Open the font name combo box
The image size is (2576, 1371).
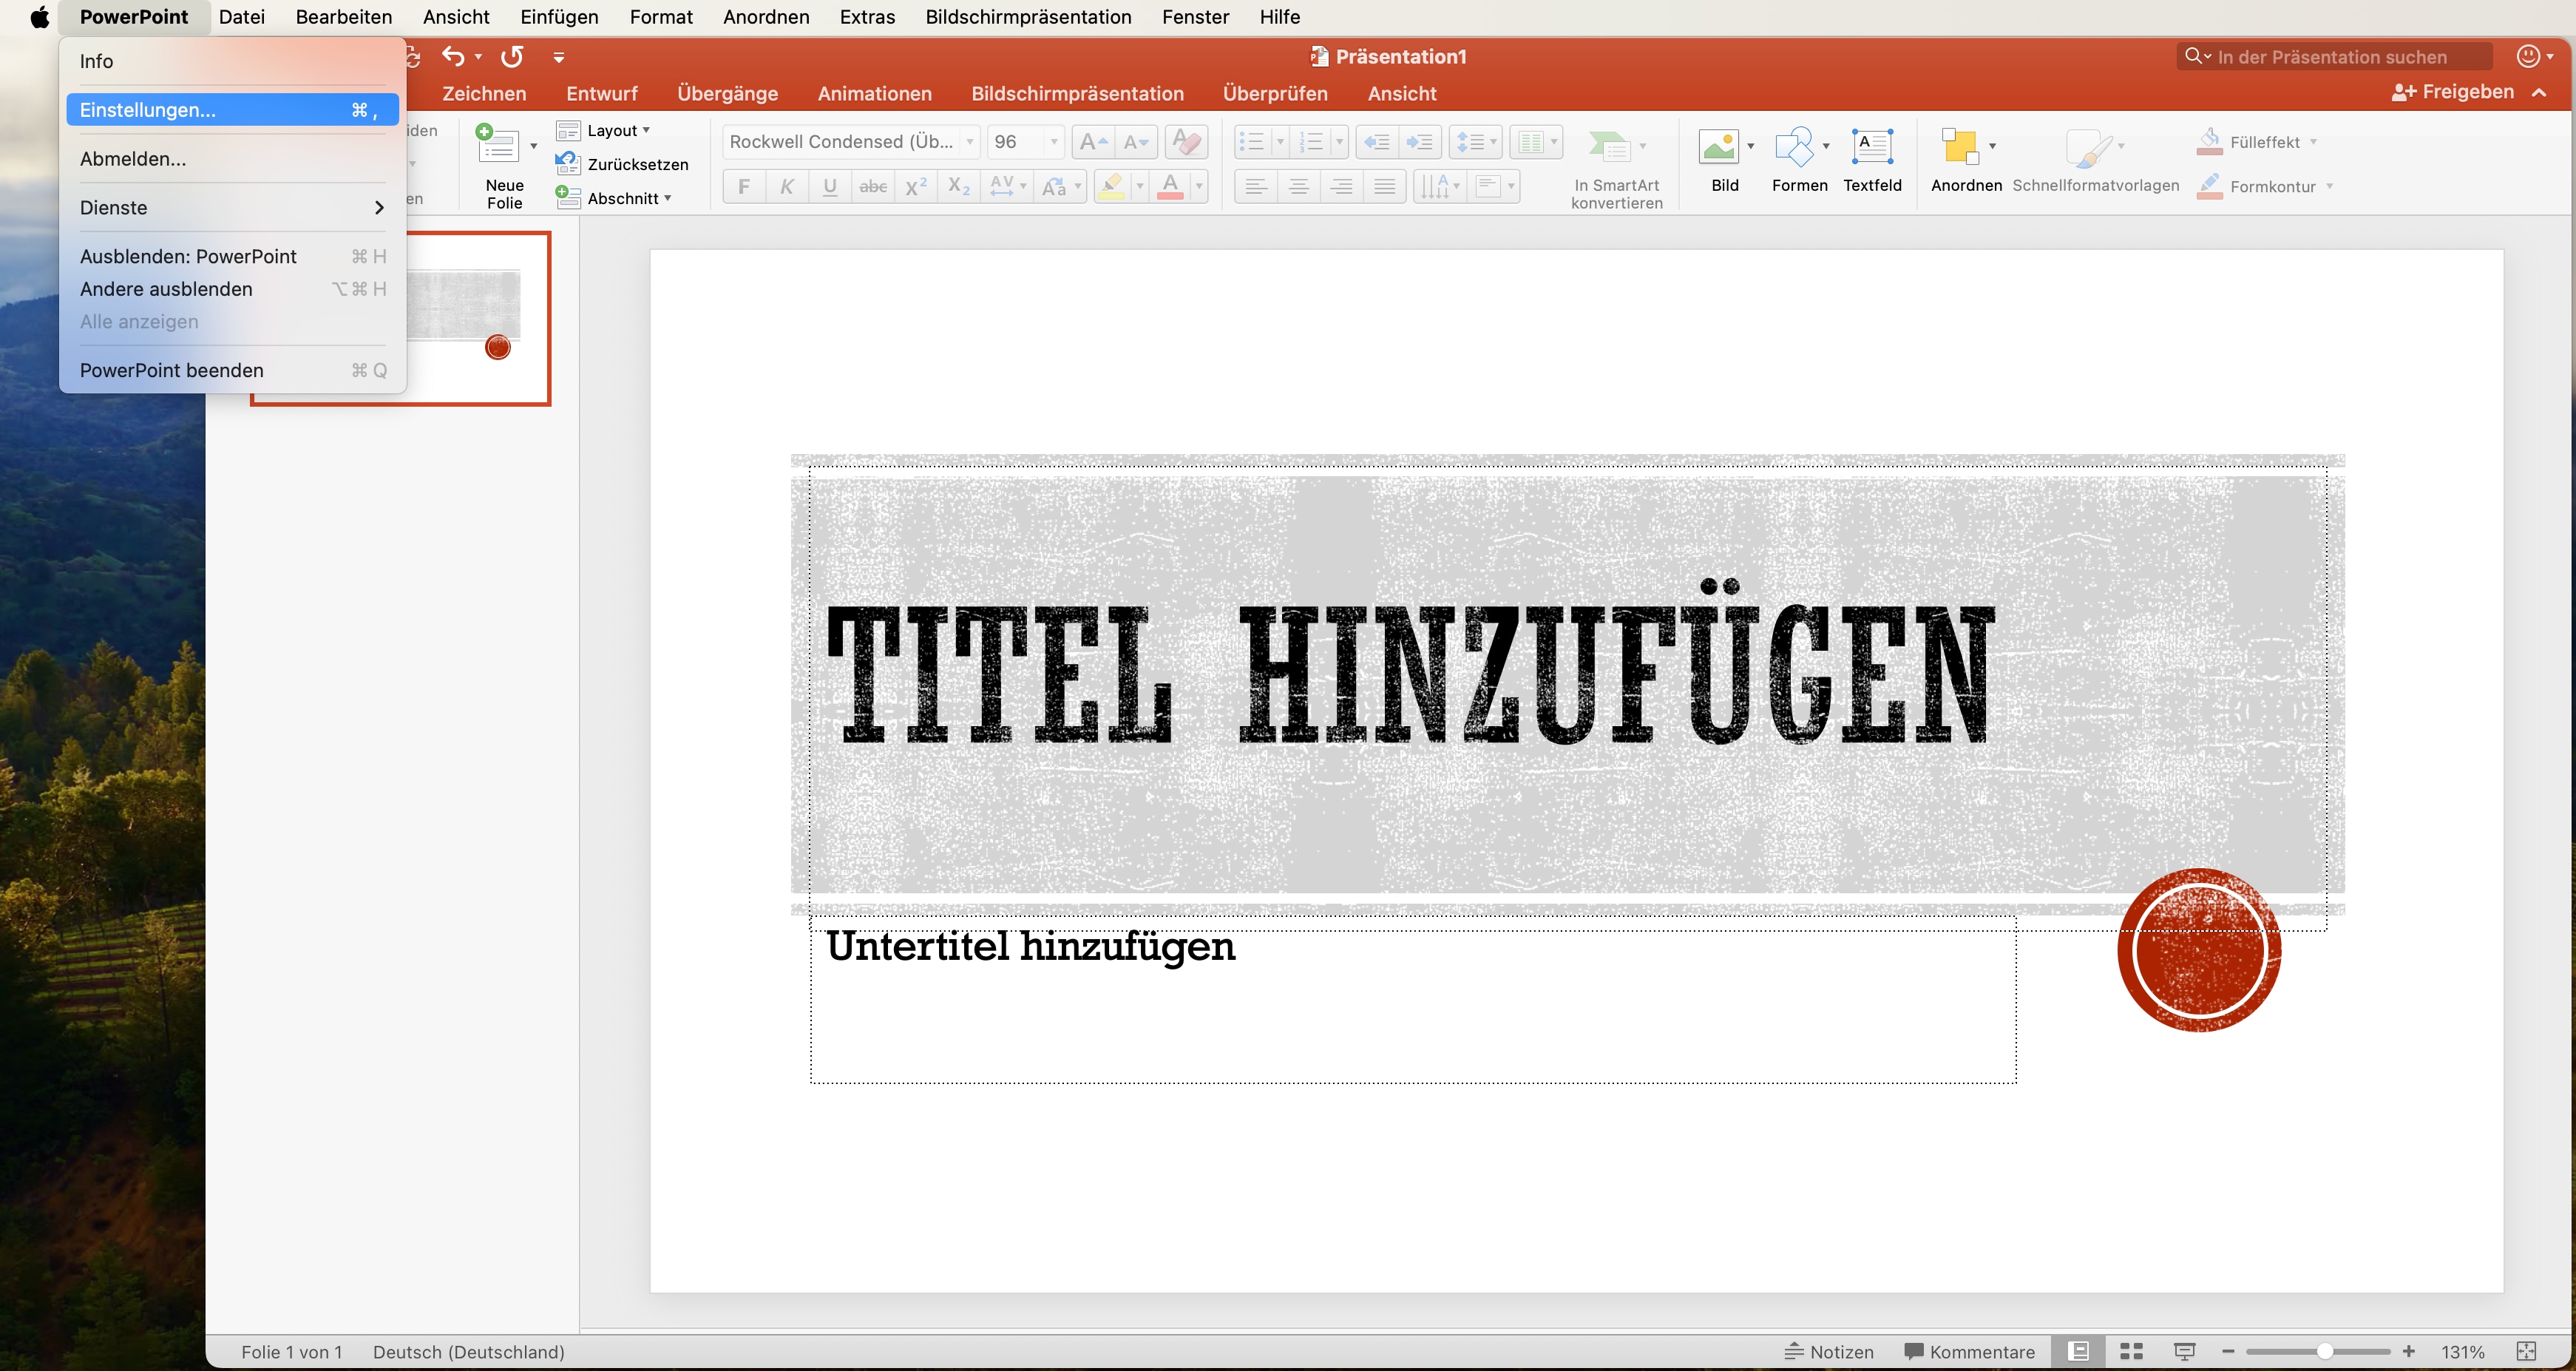coord(851,142)
